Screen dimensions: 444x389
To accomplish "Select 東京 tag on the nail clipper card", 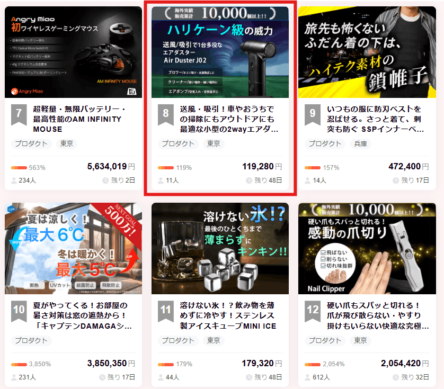I will click(x=360, y=340).
